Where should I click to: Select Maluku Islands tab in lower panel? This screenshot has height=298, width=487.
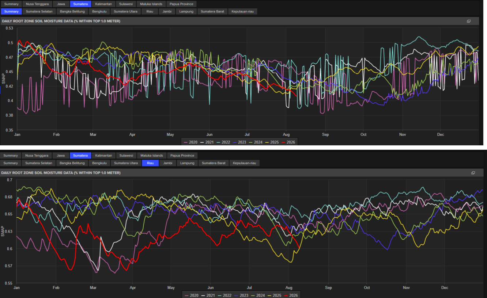[x=152, y=156]
